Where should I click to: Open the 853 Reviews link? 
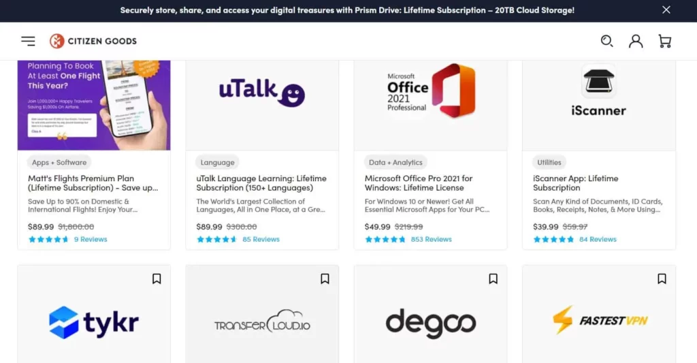[431, 239]
